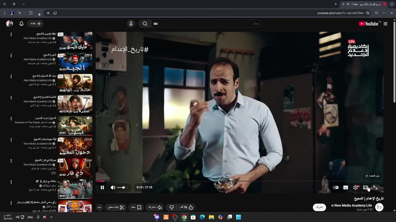Open the YouTube hamburger guide menu
The height and width of the screenshot is (222, 396).
pos(385,24)
